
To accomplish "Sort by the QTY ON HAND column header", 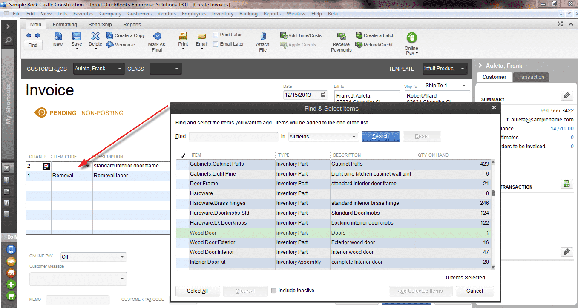I will (x=432, y=155).
